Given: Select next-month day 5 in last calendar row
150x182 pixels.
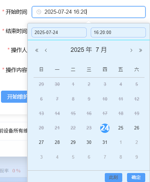Looking at the screenshot, I should click(x=73, y=157).
